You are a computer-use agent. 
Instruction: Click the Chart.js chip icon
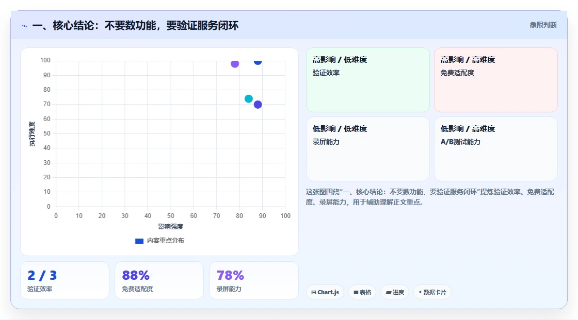[x=314, y=292]
